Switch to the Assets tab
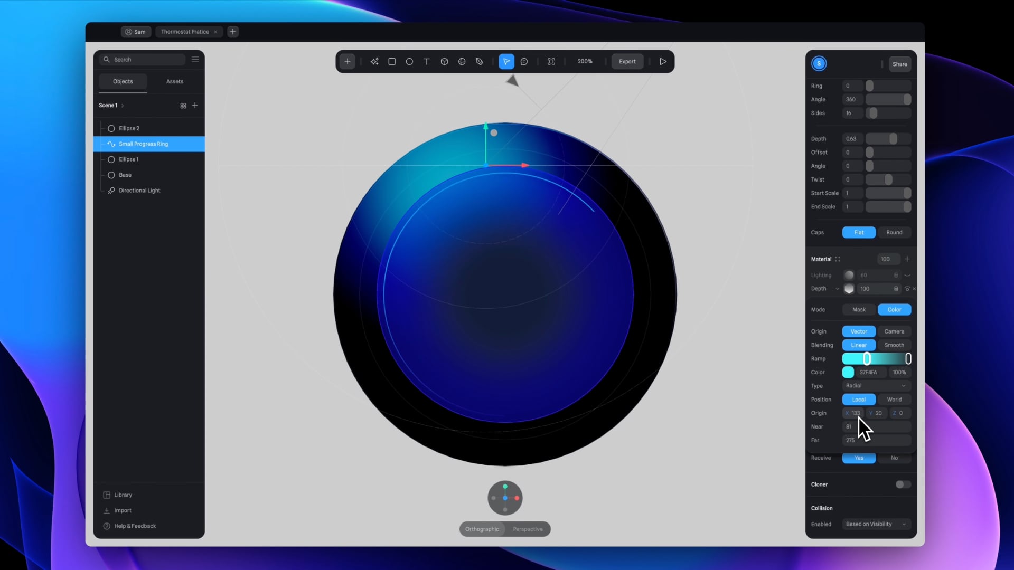Viewport: 1014px width, 570px height. [174, 81]
